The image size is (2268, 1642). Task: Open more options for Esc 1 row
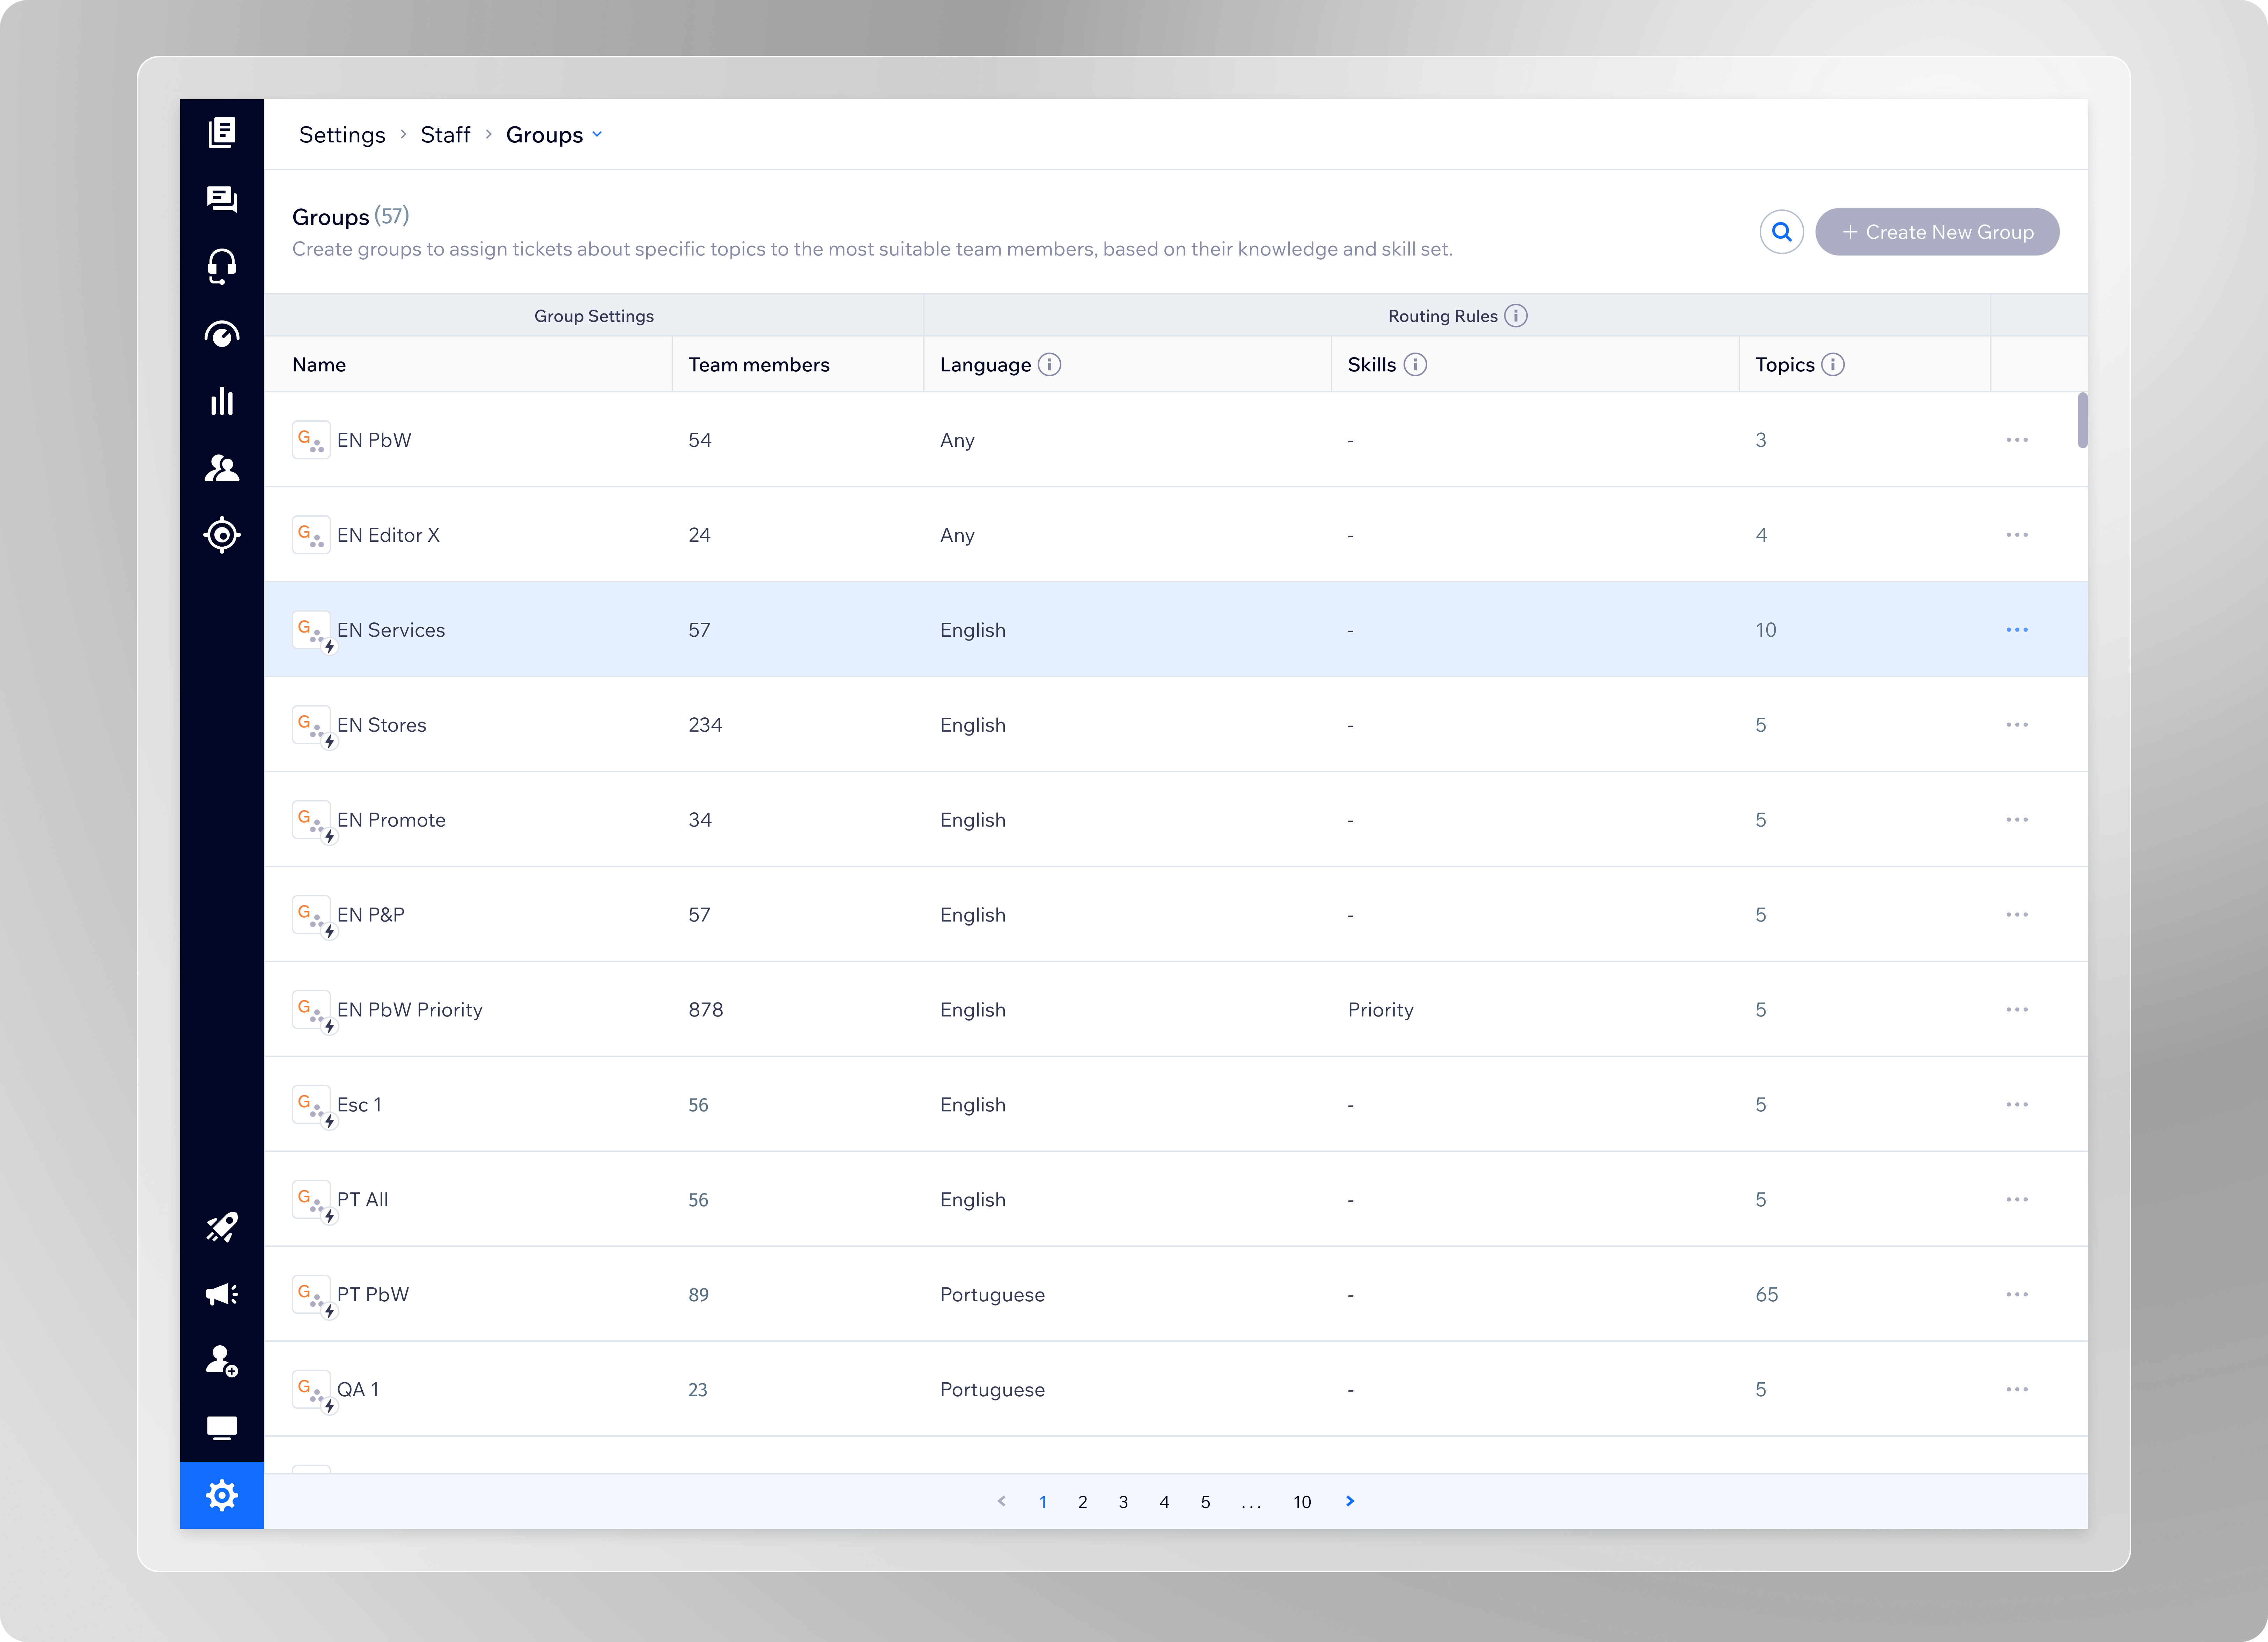(2017, 1105)
